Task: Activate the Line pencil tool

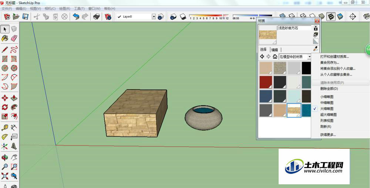Action: [5, 50]
